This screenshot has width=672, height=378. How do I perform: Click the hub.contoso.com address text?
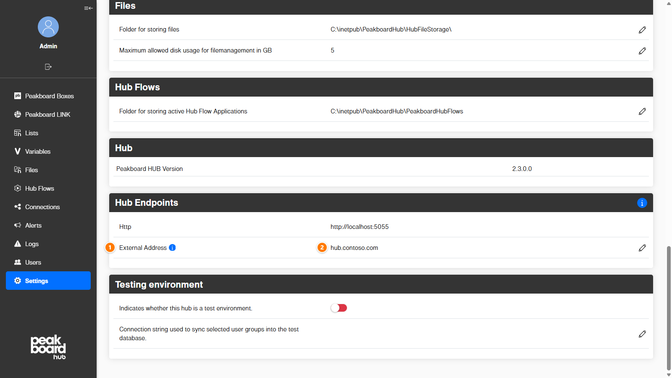coord(354,248)
